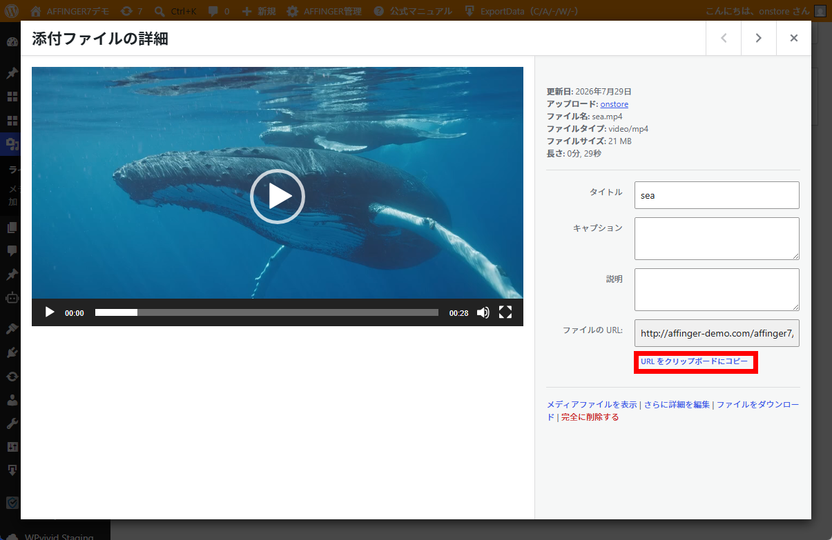832x540 pixels.
Task: Open the robot face sidebar icon
Action: point(12,298)
